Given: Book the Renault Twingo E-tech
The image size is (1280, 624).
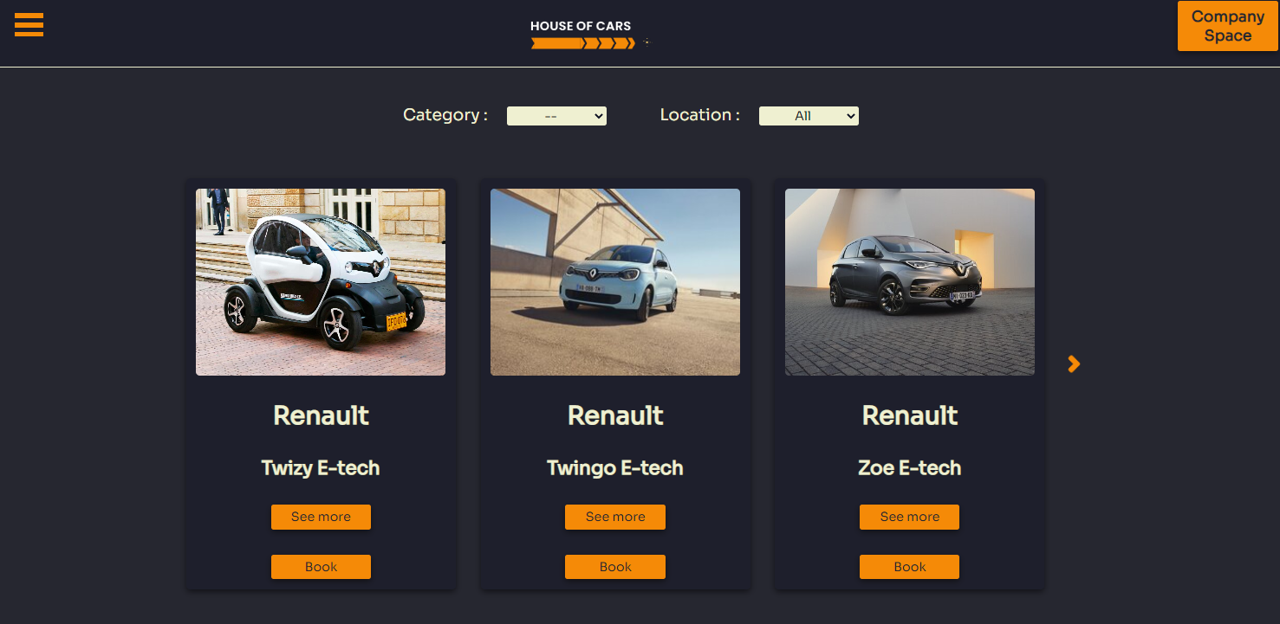Looking at the screenshot, I should click(615, 567).
